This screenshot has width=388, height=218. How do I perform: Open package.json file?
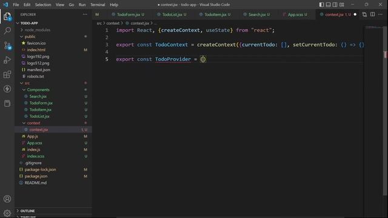pyautogui.click(x=36, y=176)
